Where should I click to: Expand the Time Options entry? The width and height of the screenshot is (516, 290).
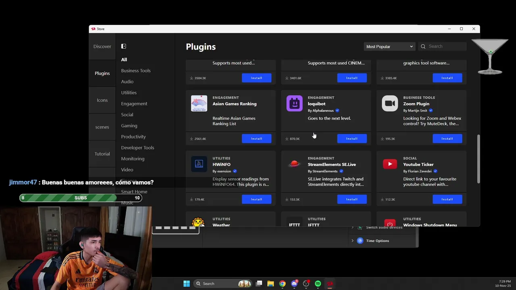pyautogui.click(x=352, y=240)
